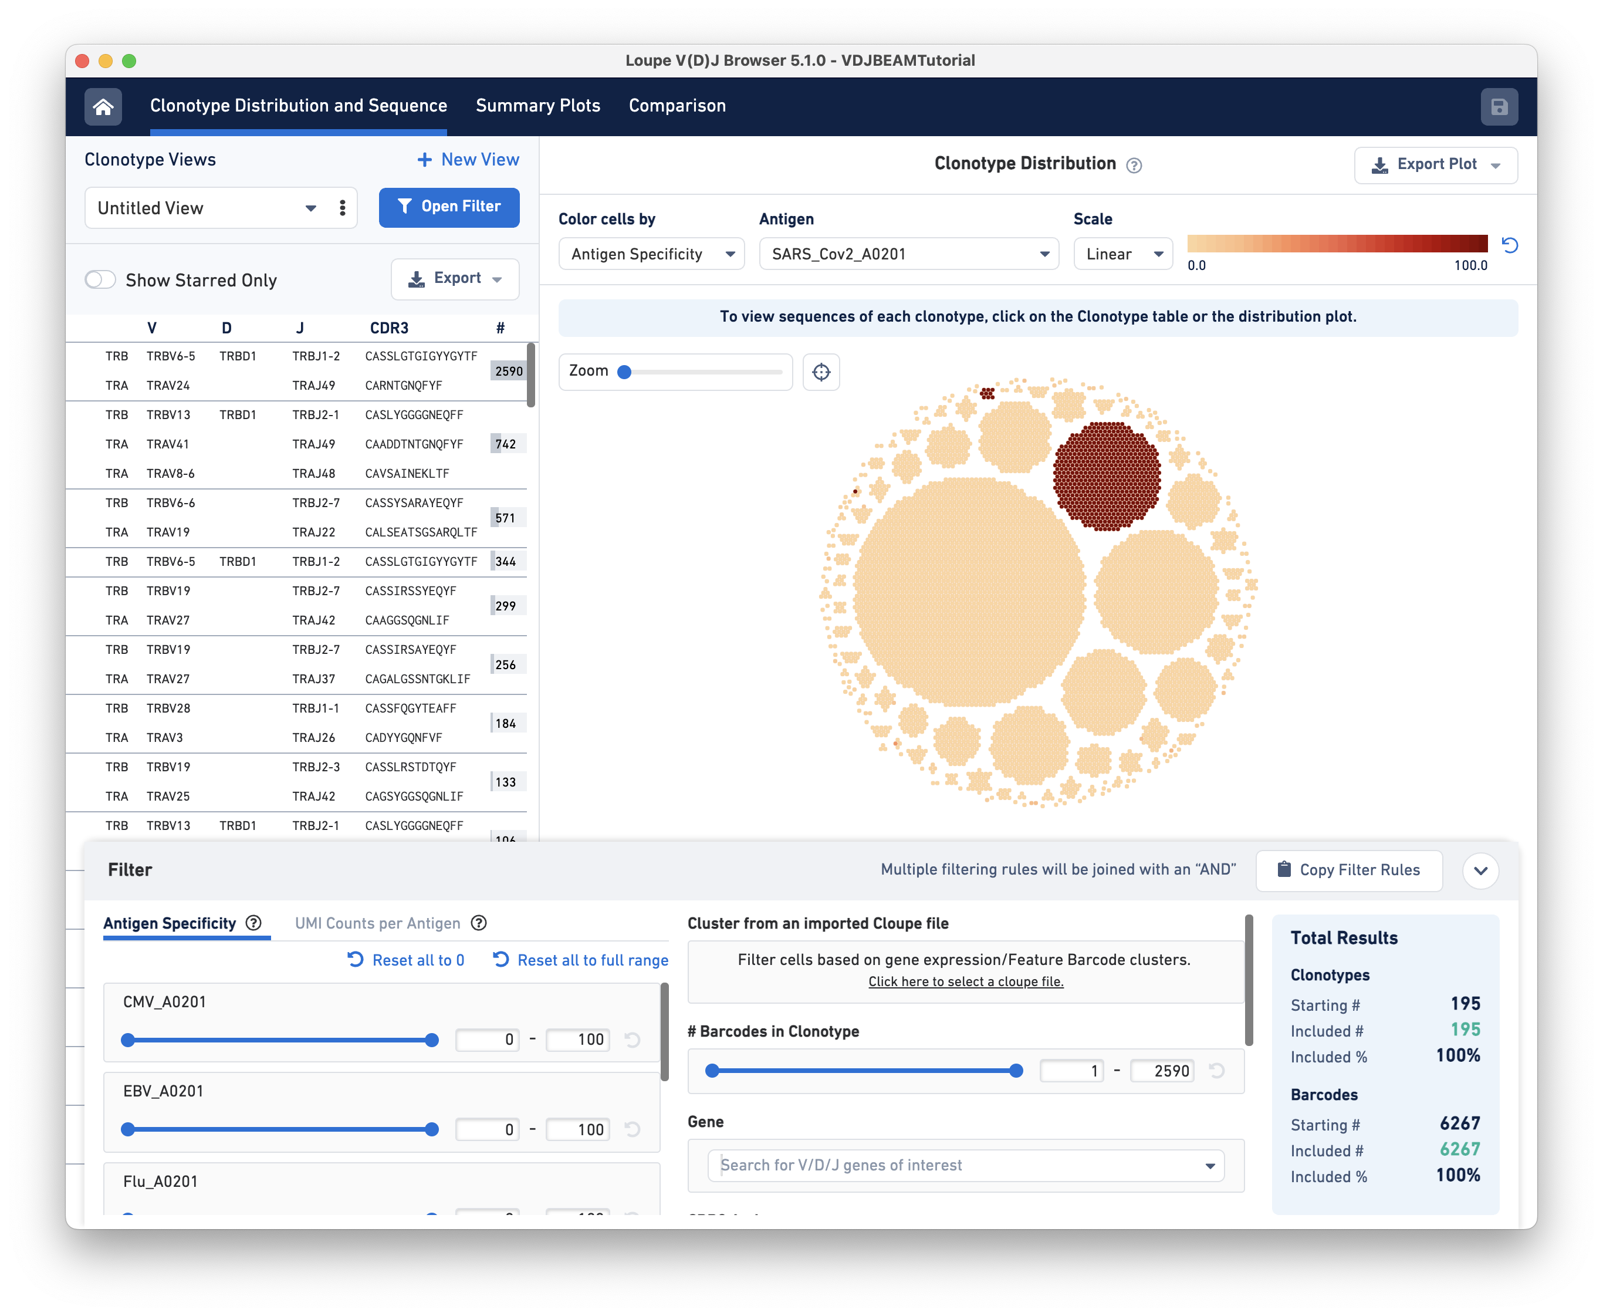This screenshot has height=1316, width=1603.
Task: Collapse the Filter panel using the chevron
Action: click(1481, 870)
